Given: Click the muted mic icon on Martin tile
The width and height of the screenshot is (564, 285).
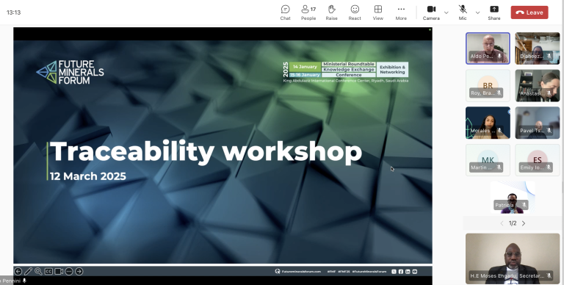Looking at the screenshot, I should [x=499, y=167].
